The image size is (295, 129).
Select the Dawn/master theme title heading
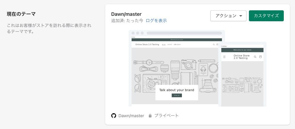click(x=126, y=14)
